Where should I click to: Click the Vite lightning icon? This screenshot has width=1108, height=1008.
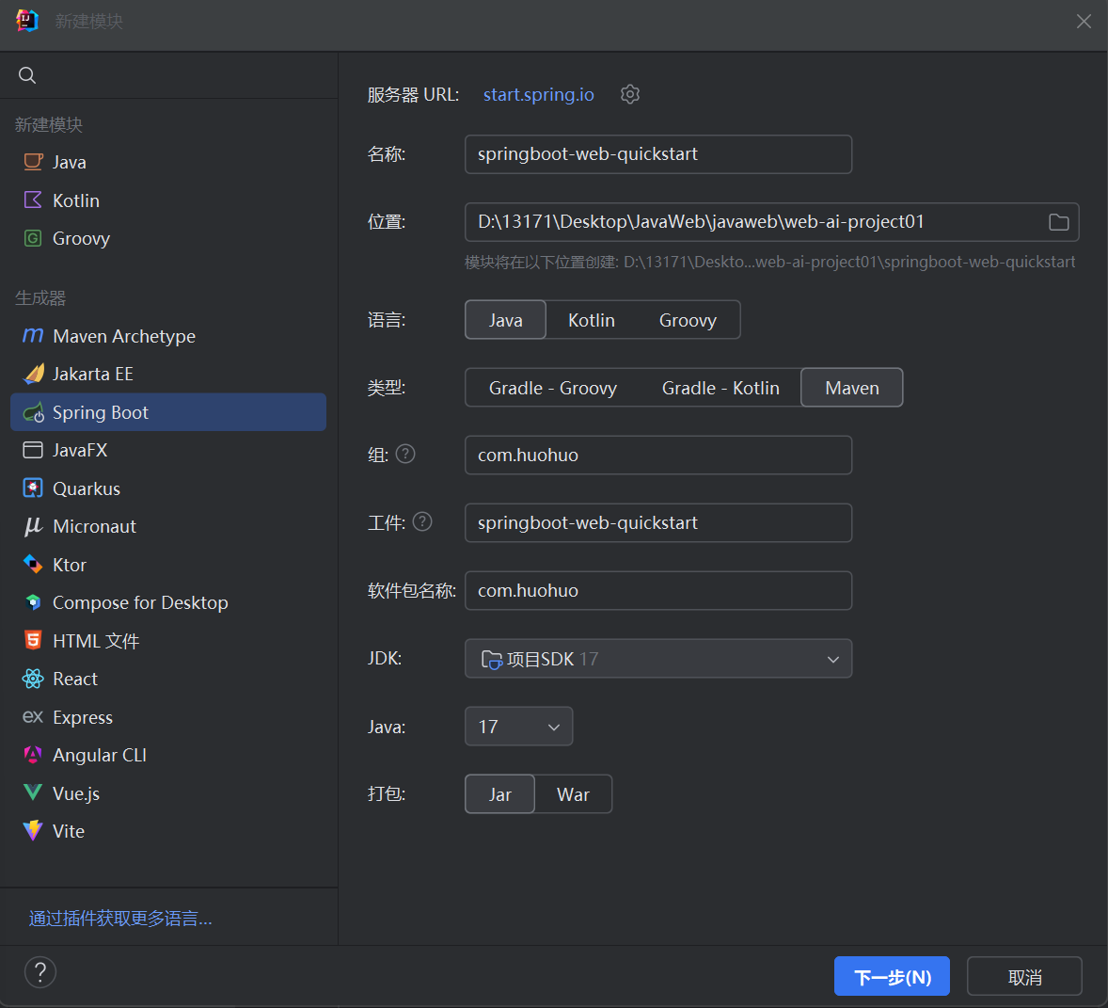coord(33,830)
